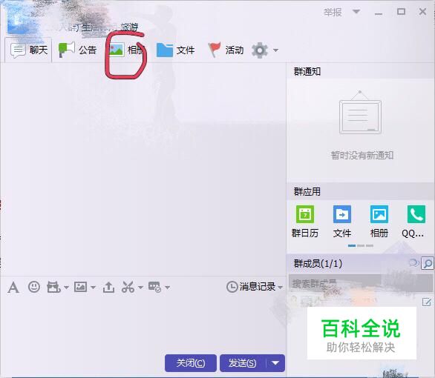Image resolution: width=435 pixels, height=378 pixels.
Task: Expand the arrow next to settings gear
Action: pos(275,50)
